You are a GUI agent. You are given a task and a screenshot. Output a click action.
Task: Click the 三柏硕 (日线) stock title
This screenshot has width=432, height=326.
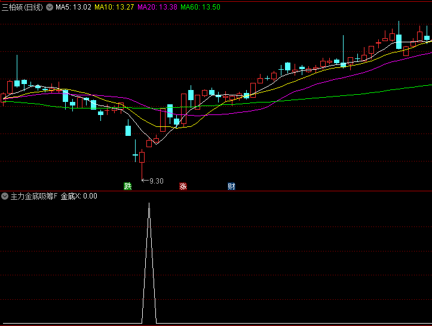pyautogui.click(x=23, y=7)
